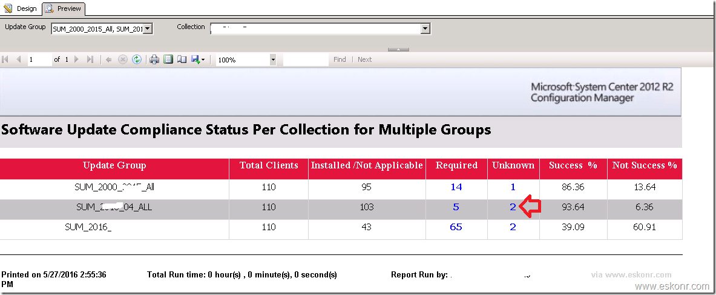Click Unknown count 2 next to red arrow
The height and width of the screenshot is (295, 716).
click(513, 207)
